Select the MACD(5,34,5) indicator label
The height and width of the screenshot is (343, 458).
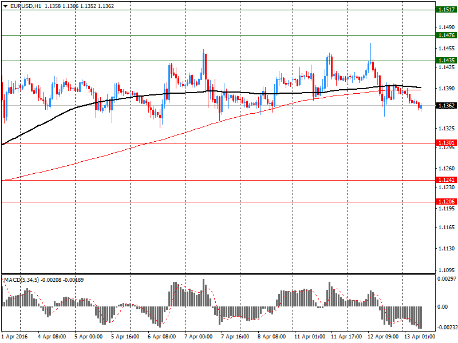[x=21, y=280]
